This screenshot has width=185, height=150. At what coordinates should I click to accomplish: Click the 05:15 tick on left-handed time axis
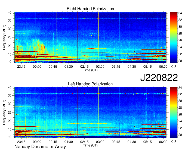(147, 142)
